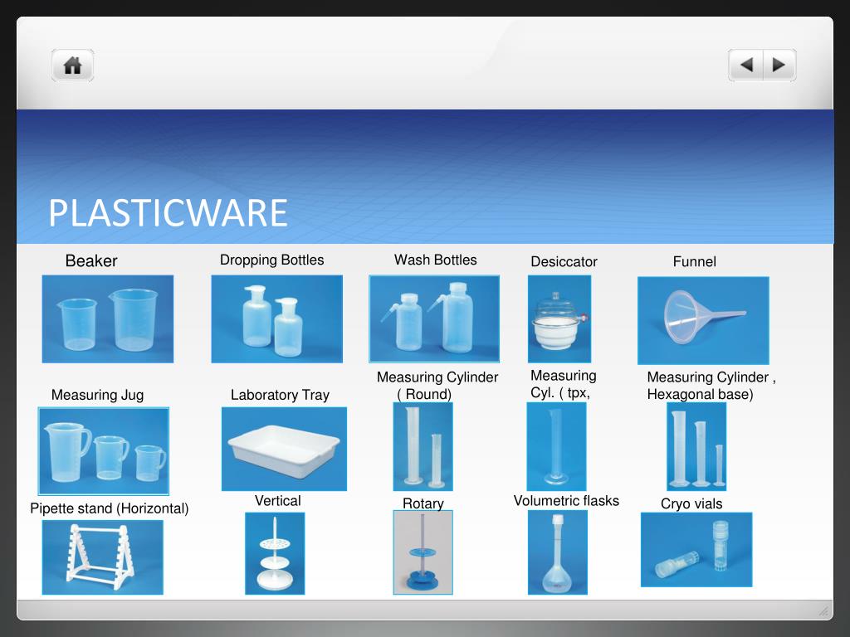Image resolution: width=850 pixels, height=637 pixels.
Task: Open the horizontal Pipette stand image
Action: (102, 557)
